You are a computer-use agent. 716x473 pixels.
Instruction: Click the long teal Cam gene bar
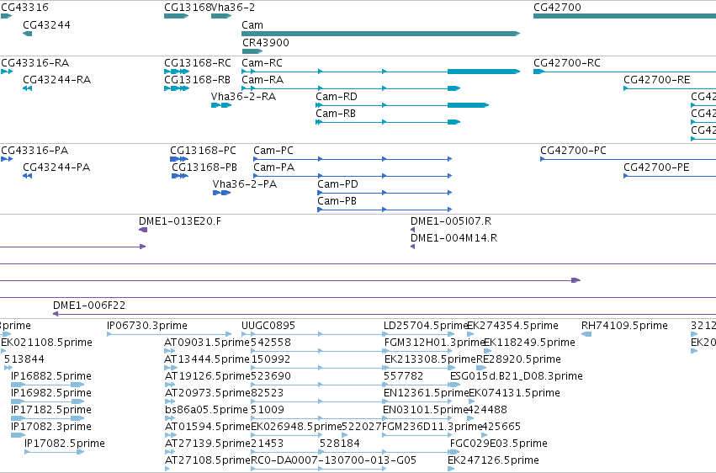click(381, 34)
